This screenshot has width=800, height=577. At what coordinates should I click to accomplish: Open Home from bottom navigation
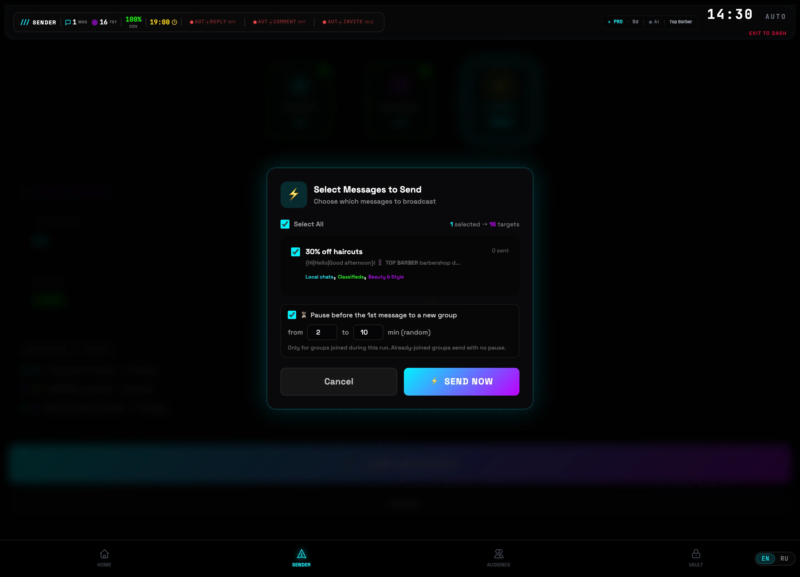coord(104,558)
